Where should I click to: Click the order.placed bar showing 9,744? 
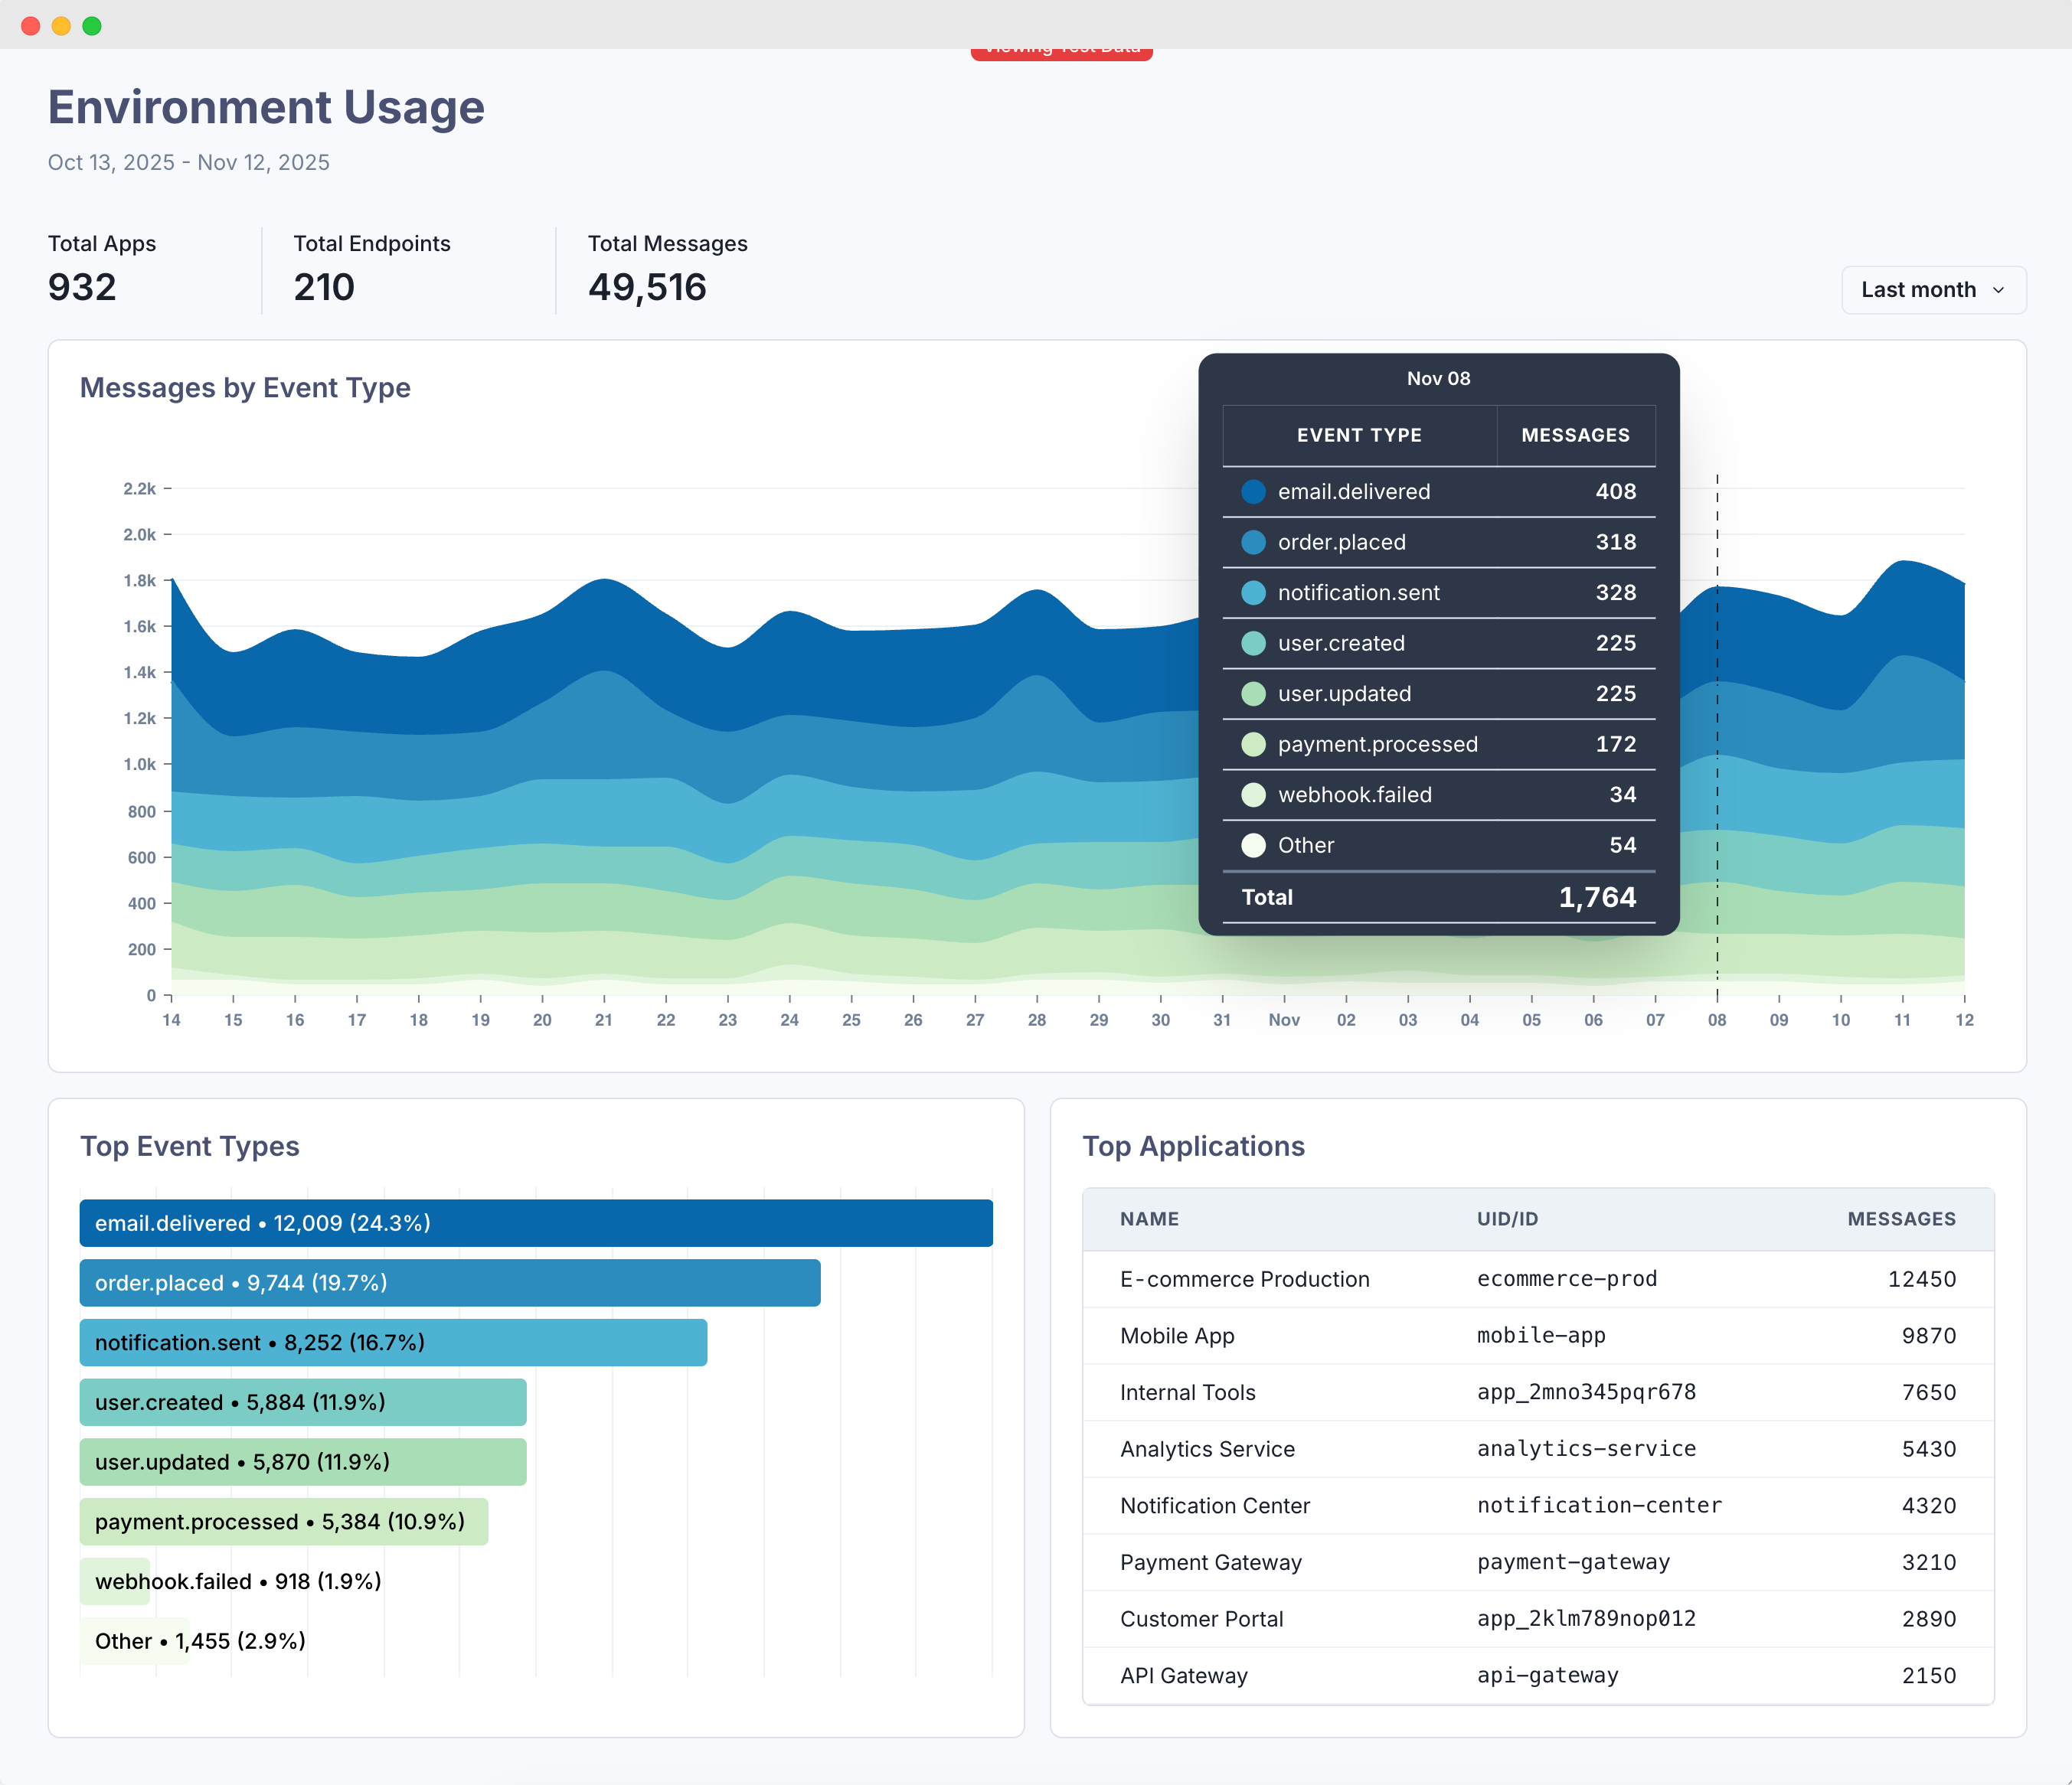[449, 1282]
